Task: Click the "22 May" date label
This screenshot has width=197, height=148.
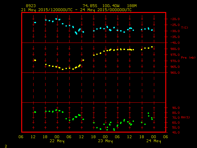Action: (57, 141)
